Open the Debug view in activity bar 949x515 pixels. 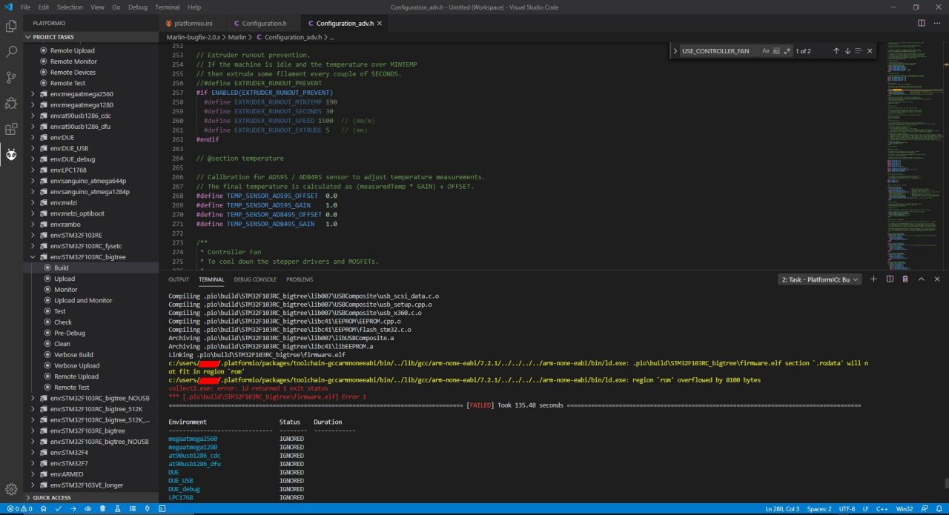11,103
